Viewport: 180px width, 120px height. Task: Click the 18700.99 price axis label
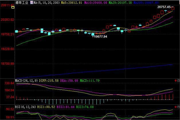pos(7,63)
